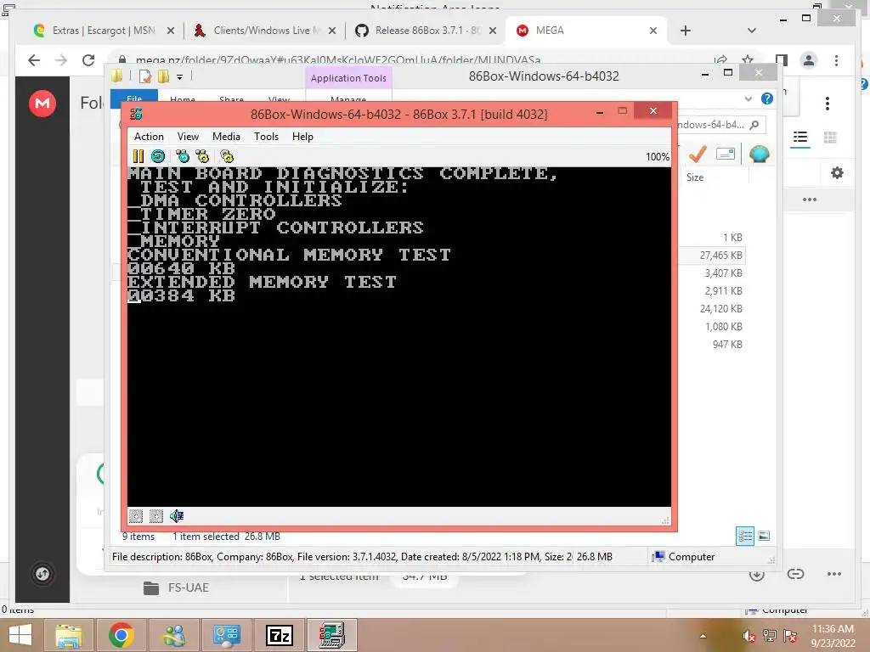Close the Release 86Box Chrome tab
Viewport: 870px width, 652px height.
tap(492, 31)
